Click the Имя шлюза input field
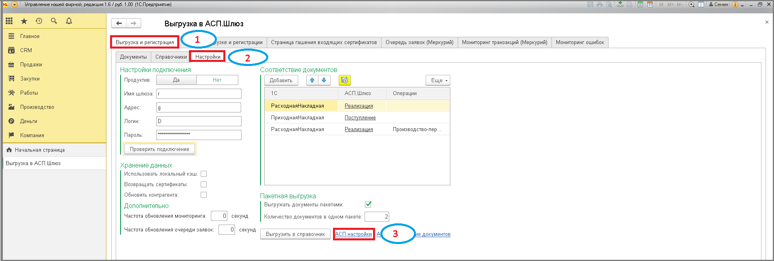Screen dimensions: 774x261 point(199,93)
